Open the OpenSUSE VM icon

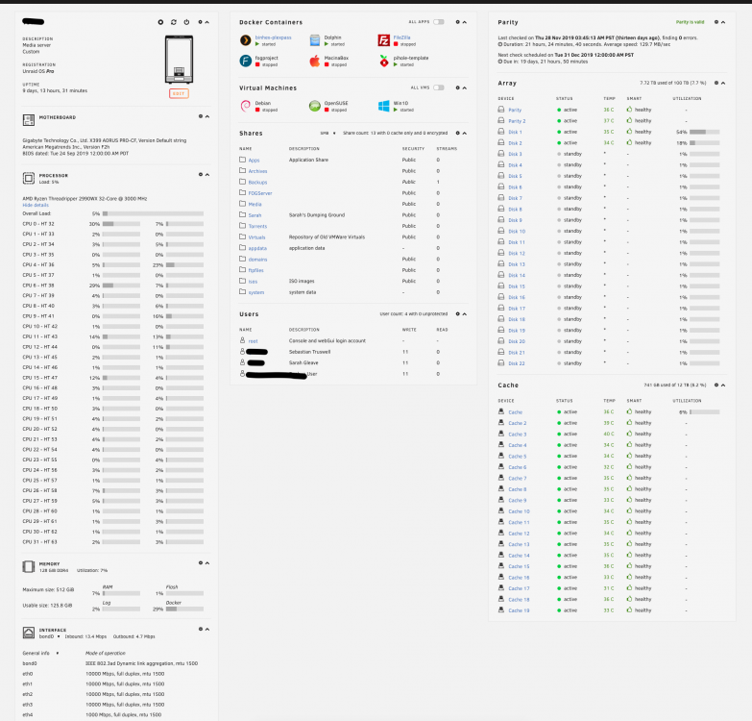click(315, 106)
